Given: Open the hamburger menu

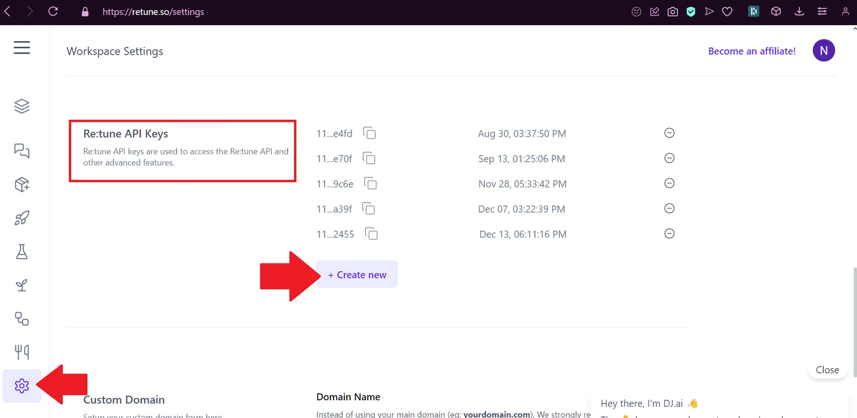Looking at the screenshot, I should (x=22, y=48).
